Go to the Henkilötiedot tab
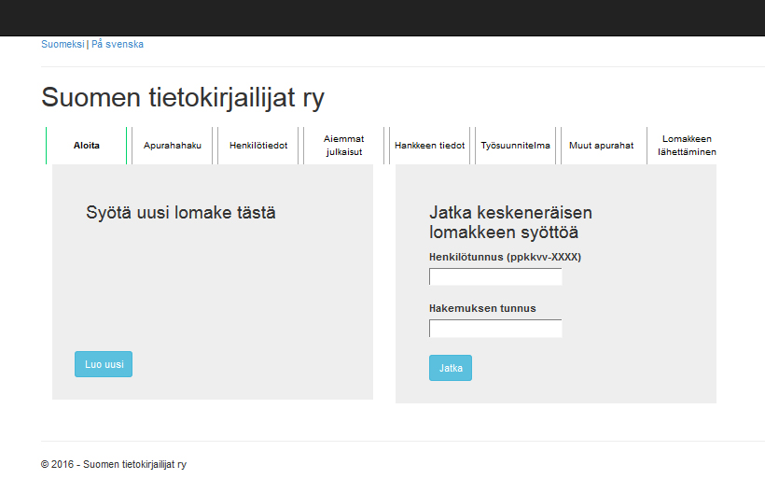 (x=258, y=146)
